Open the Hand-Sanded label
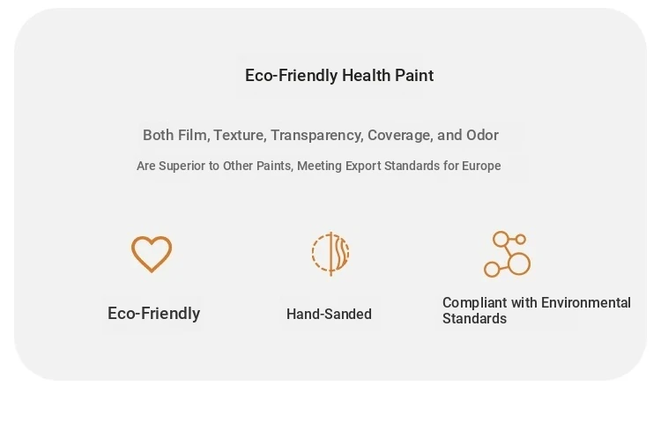Screen dimensions: 661x423 coord(329,315)
